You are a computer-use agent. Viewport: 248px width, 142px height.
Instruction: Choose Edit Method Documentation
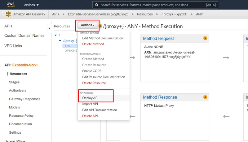coord(103,38)
